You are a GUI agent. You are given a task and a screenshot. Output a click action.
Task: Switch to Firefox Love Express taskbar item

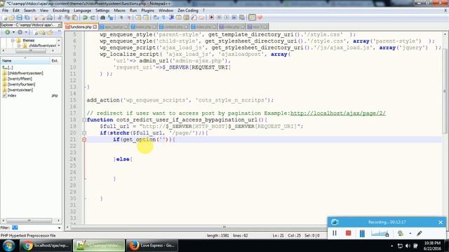152,246
